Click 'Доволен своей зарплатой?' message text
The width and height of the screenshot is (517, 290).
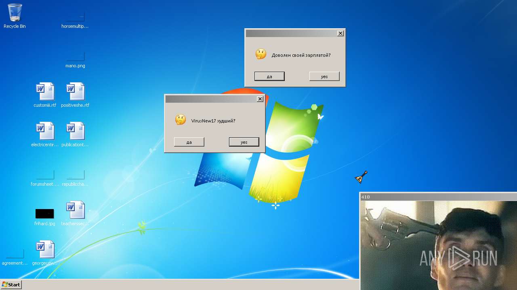(301, 55)
